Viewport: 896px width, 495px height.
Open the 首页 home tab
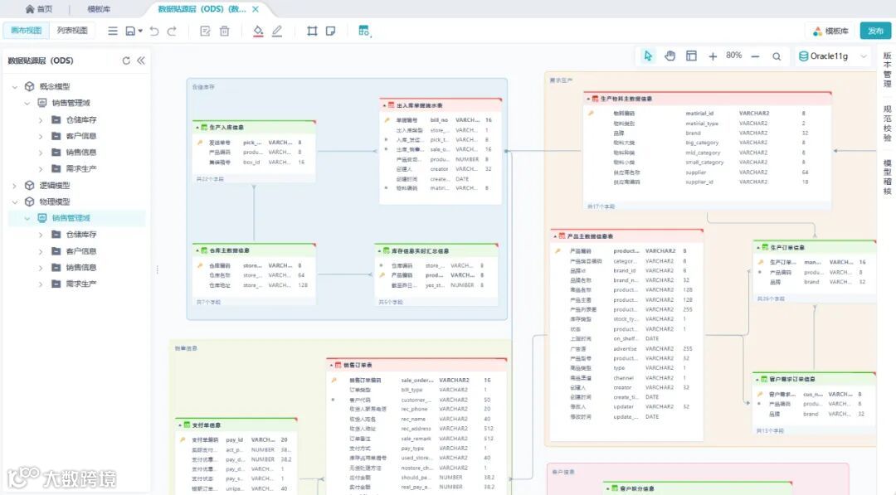pyautogui.click(x=39, y=9)
